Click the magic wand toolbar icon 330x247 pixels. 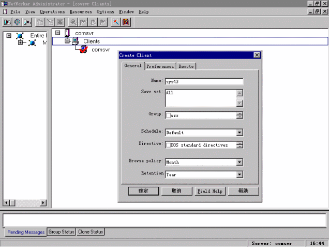[x=116, y=22]
